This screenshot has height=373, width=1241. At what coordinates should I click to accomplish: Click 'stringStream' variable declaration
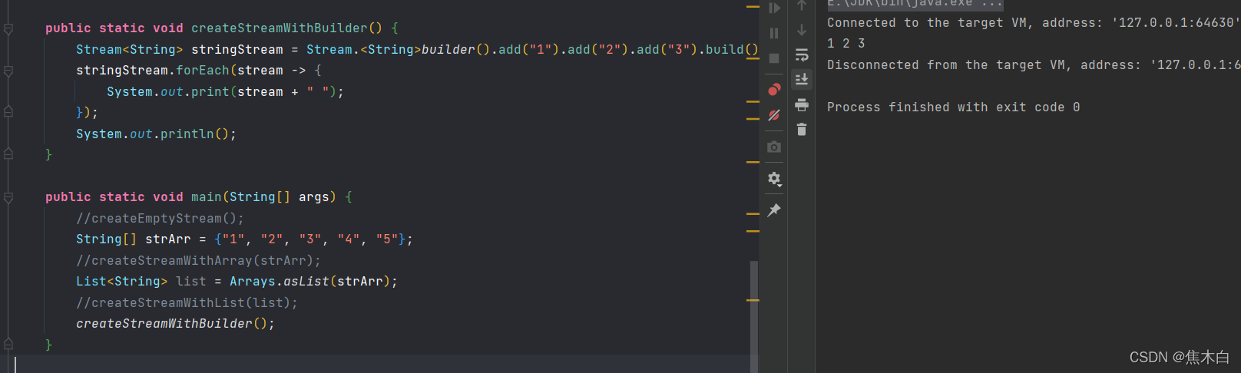(237, 50)
